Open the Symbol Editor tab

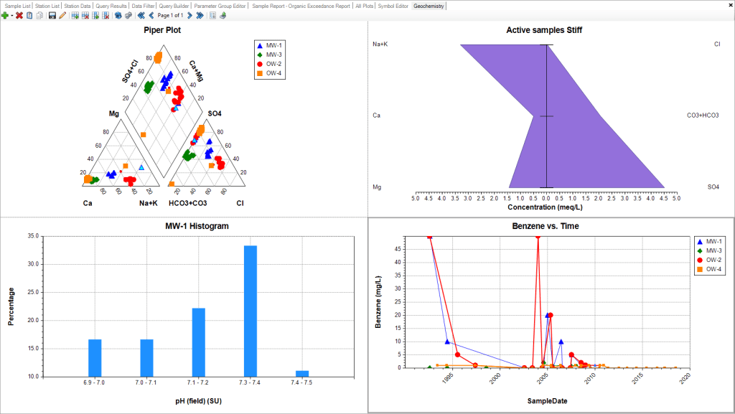pyautogui.click(x=393, y=6)
